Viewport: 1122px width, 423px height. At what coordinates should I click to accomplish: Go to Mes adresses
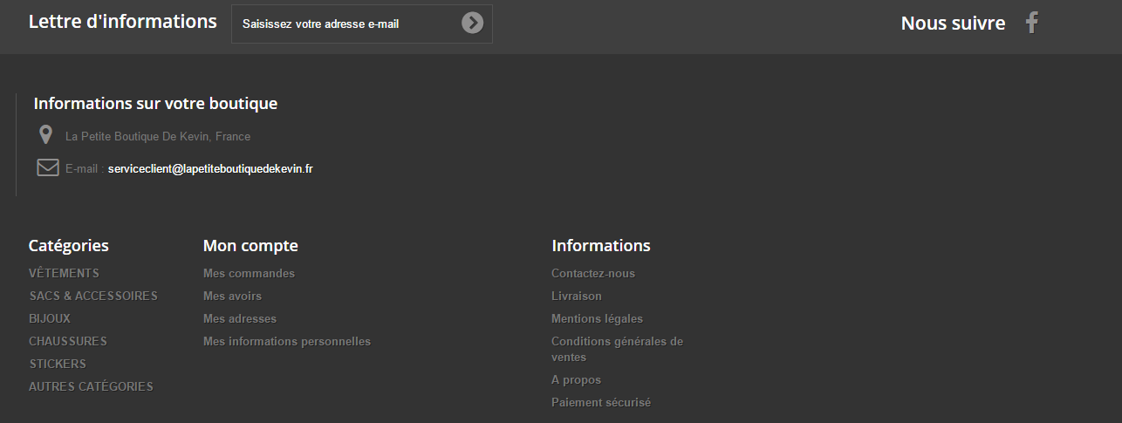(x=240, y=318)
